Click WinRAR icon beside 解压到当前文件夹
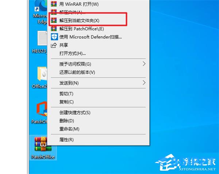Viewport: 219px width, 174px height. [x=54, y=20]
